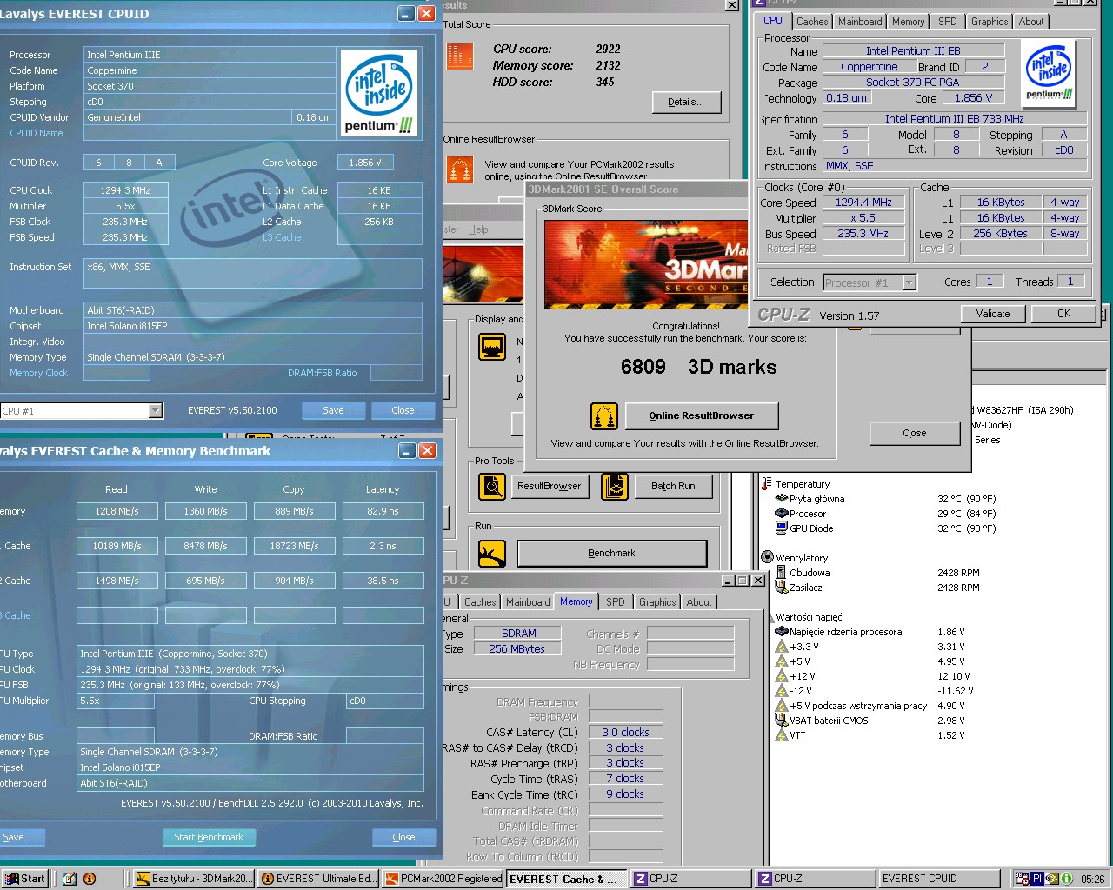This screenshot has width=1113, height=890.
Task: Click the memory Size field showing 256 MBytes
Action: click(x=517, y=649)
